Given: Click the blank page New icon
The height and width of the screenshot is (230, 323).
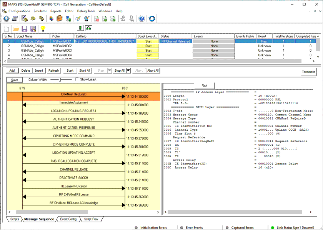Looking at the screenshot, I should click(x=7, y=29).
